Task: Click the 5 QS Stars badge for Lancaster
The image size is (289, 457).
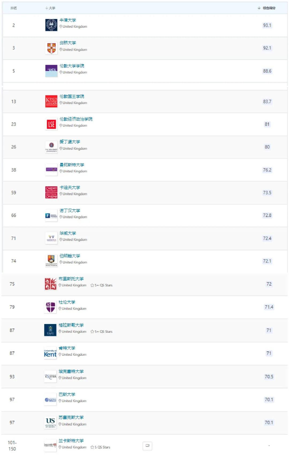Action: 100,447
